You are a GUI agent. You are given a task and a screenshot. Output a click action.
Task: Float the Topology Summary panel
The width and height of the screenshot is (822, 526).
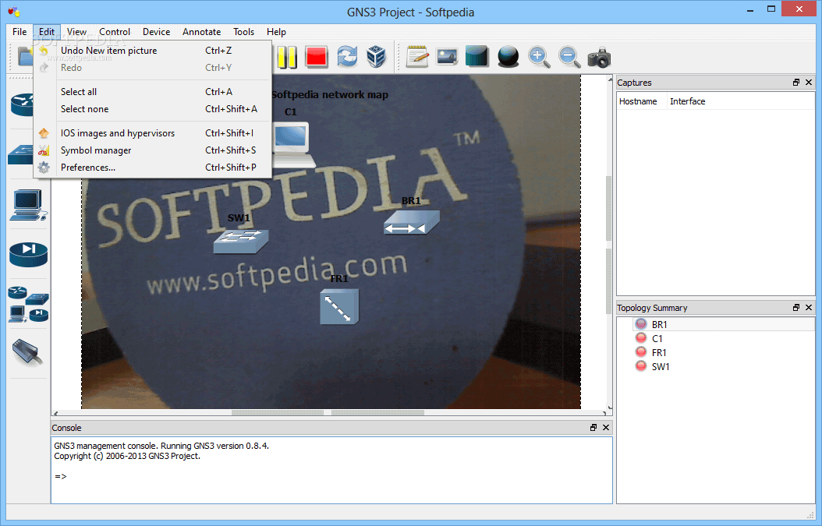point(796,308)
